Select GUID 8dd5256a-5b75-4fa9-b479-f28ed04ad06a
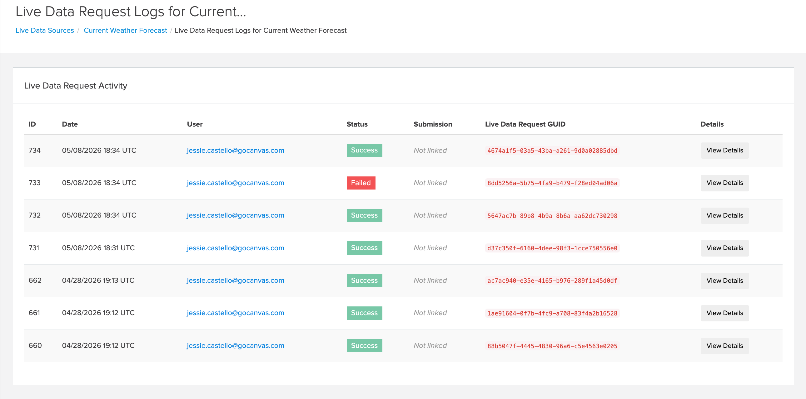 click(552, 183)
